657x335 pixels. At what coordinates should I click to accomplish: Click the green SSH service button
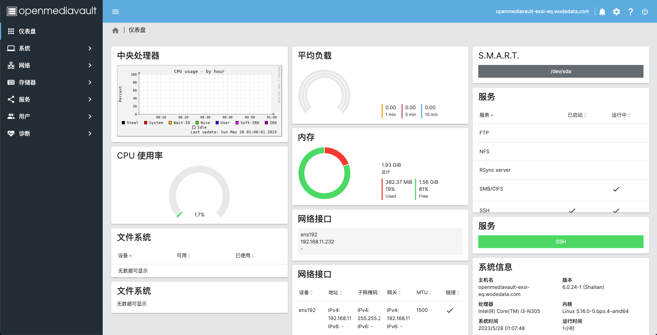[x=561, y=242]
